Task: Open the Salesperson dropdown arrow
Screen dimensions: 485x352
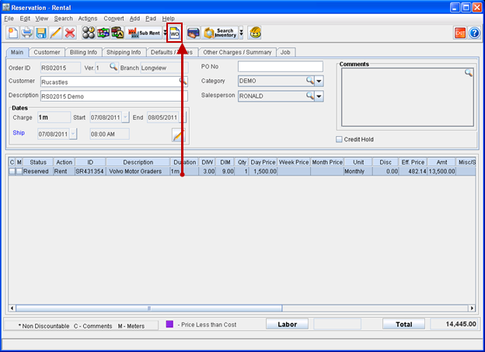Action: [x=319, y=96]
